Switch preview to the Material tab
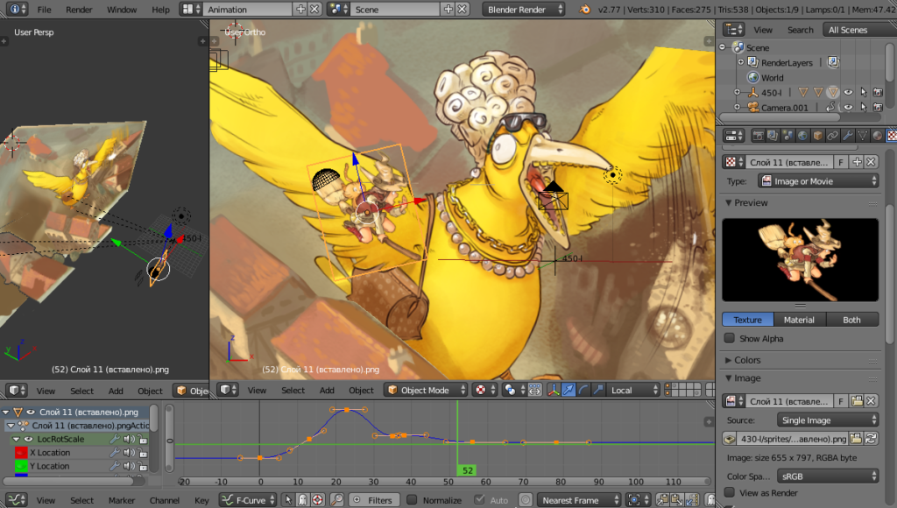Screen dimensions: 897x508 [799, 320]
